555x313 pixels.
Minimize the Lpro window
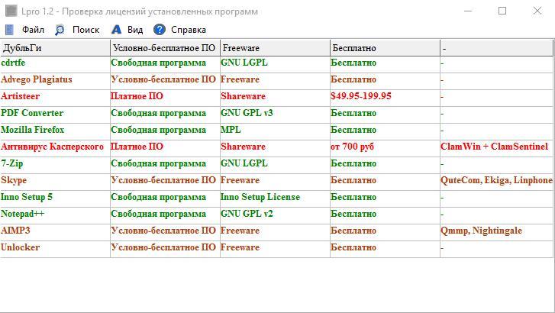point(468,11)
